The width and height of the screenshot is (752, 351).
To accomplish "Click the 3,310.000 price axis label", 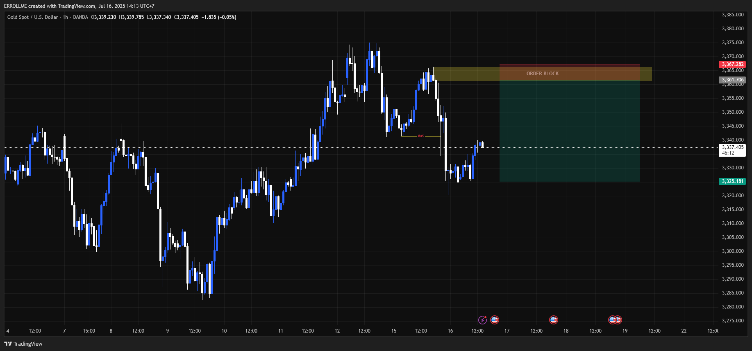I will 733,223.
